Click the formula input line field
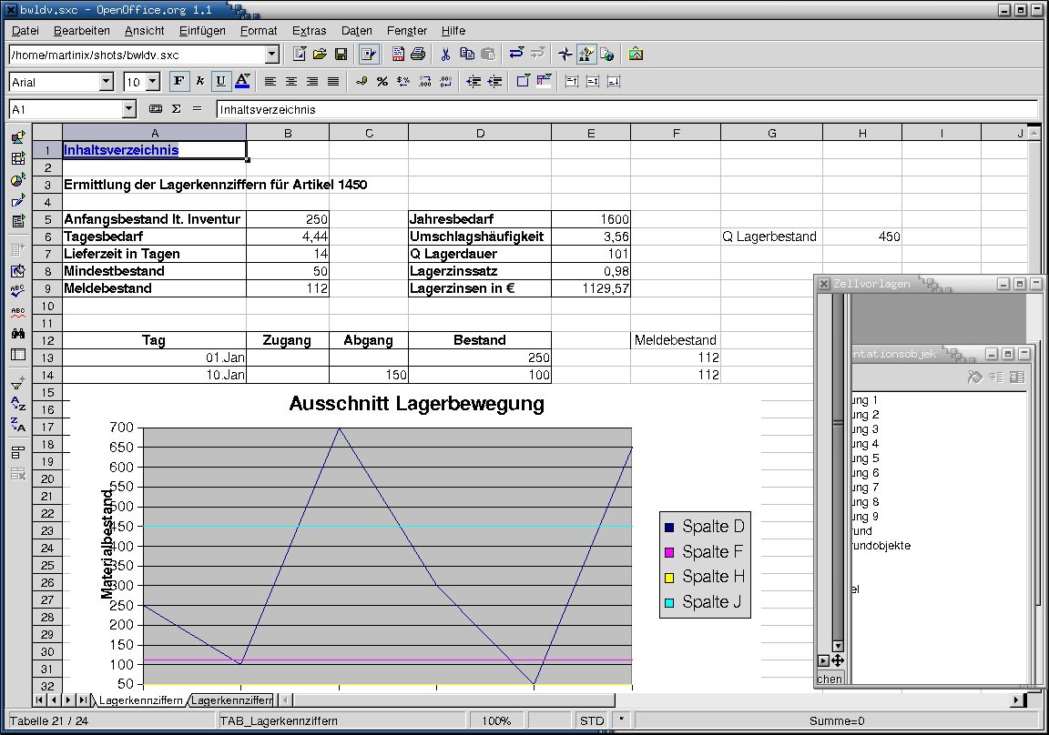Screen dimensions: 1049x735 coord(626,109)
